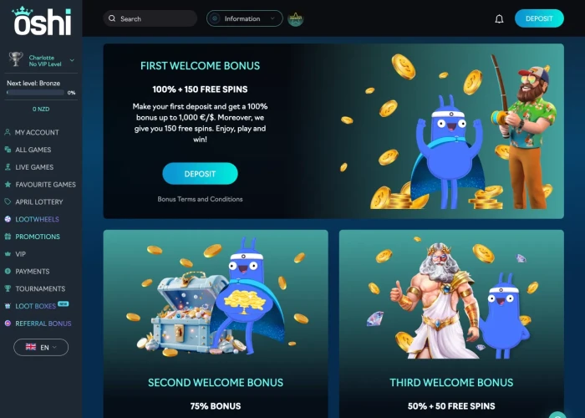Screen dimensions: 585x418
Task: Open Bonus Terms and Conditions link
Action: (x=200, y=199)
